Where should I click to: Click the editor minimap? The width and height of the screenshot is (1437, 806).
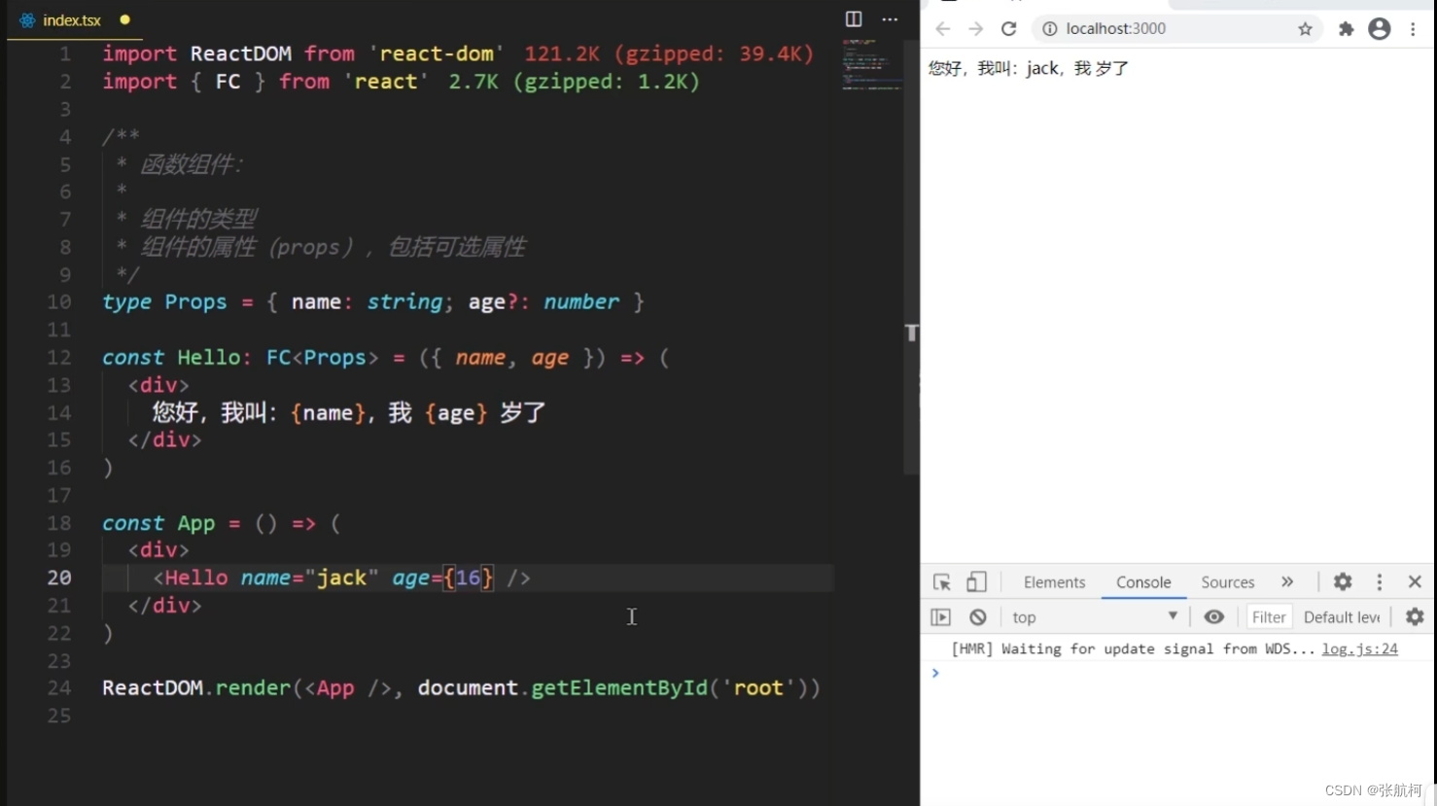coord(871,65)
